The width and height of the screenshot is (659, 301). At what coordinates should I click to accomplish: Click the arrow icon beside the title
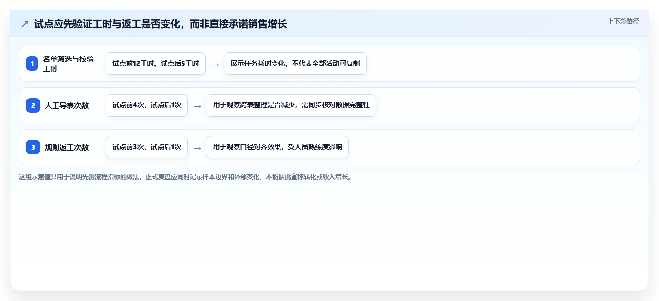[25, 24]
